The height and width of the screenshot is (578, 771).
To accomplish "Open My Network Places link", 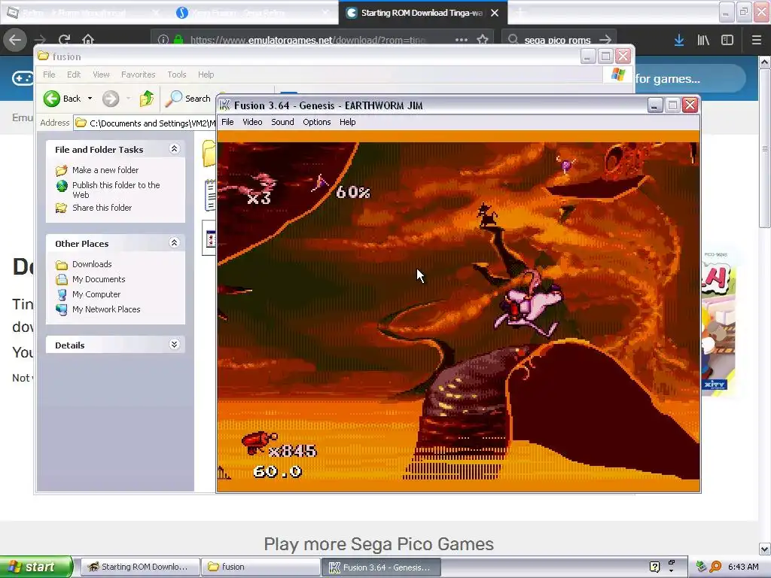I will [x=106, y=309].
